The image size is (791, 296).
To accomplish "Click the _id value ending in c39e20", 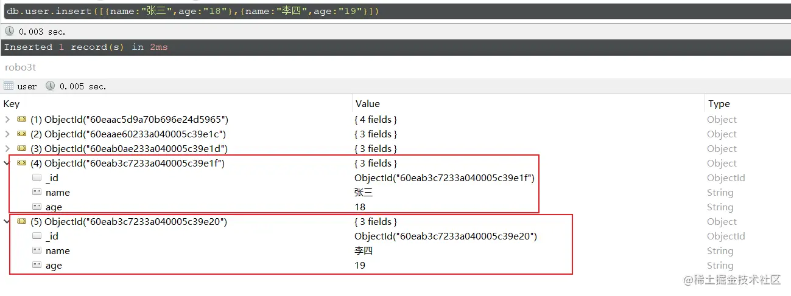I will pos(446,236).
